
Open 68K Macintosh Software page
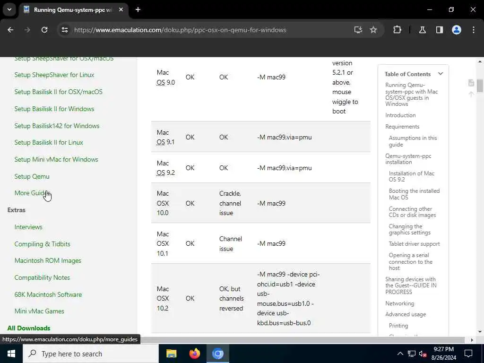(x=48, y=295)
